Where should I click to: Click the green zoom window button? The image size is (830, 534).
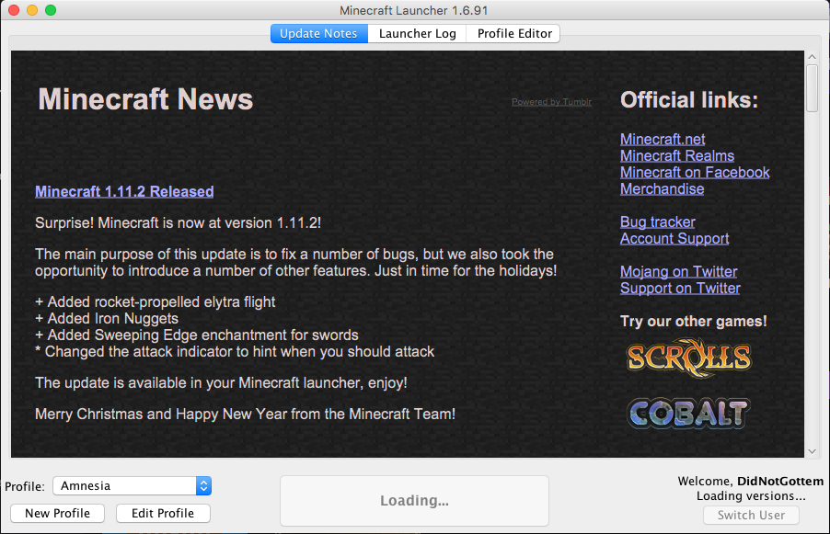pos(51,10)
